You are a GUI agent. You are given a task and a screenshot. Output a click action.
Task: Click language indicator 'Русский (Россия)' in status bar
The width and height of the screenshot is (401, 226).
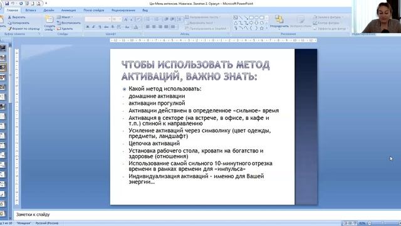(47, 223)
